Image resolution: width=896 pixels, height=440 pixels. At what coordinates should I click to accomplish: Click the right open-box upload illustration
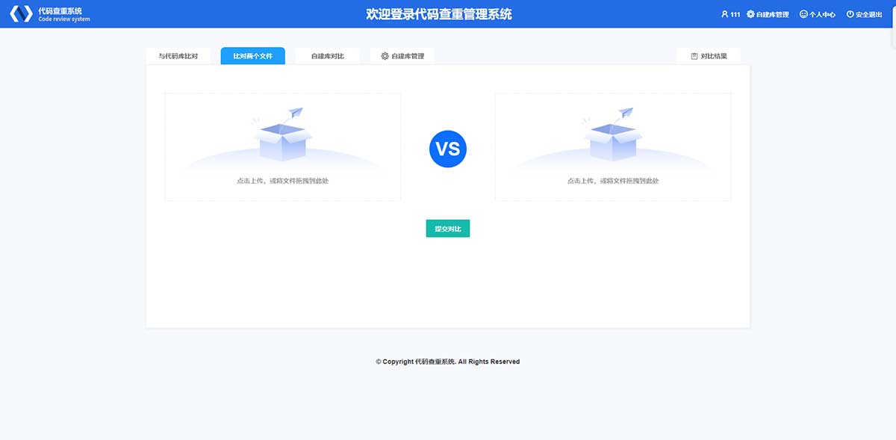pos(613,137)
